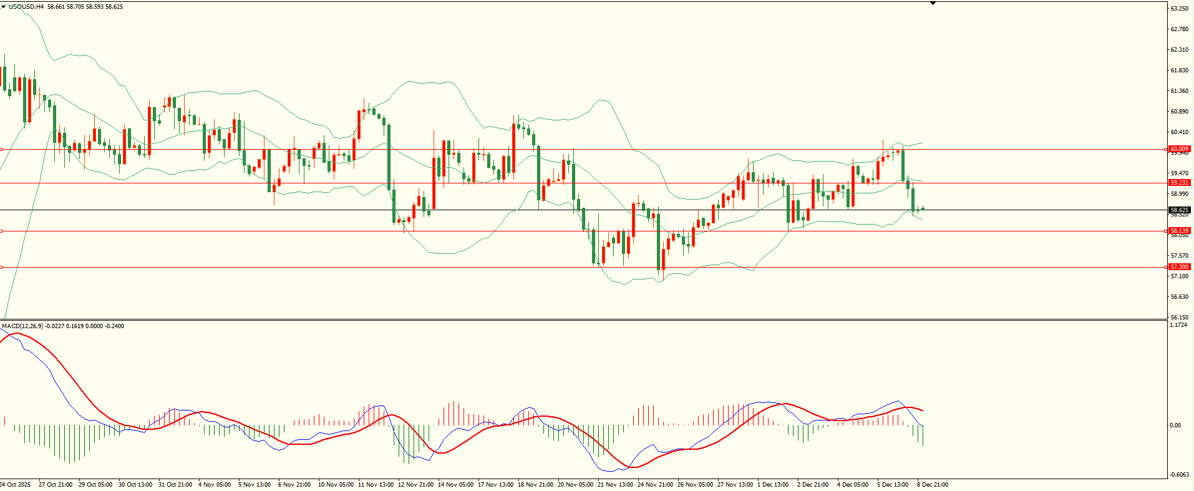Click right anchor square of 60.009 line
Image resolution: width=1194 pixels, height=491 pixels.
pyautogui.click(x=1166, y=149)
